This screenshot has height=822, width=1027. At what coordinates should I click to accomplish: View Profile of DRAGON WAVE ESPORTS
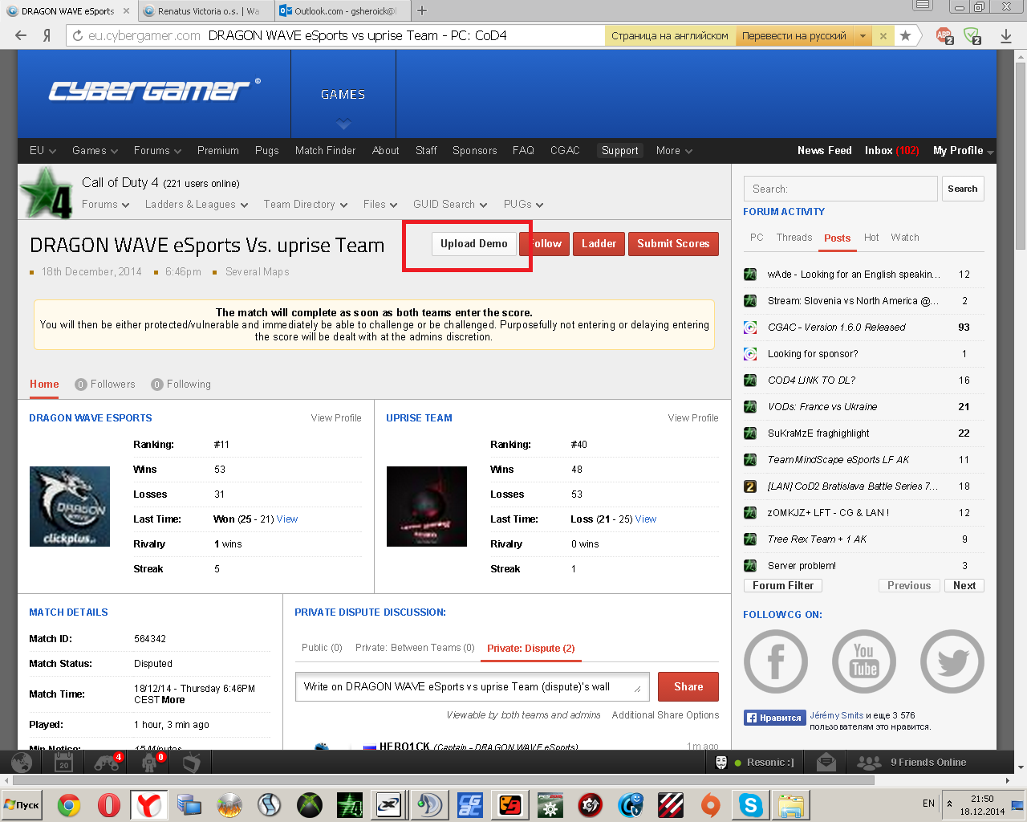[336, 418]
